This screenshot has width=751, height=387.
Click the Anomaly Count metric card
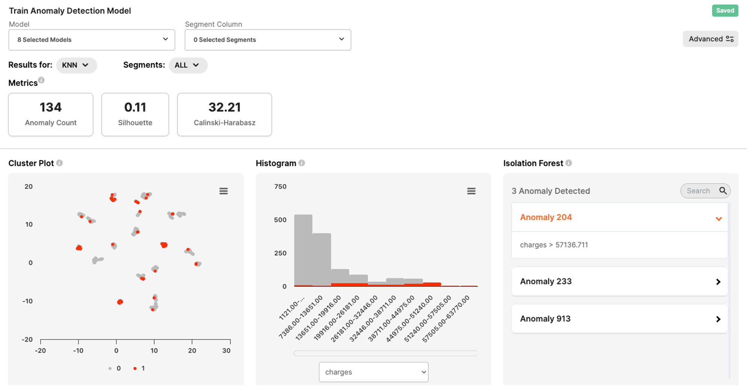51,115
